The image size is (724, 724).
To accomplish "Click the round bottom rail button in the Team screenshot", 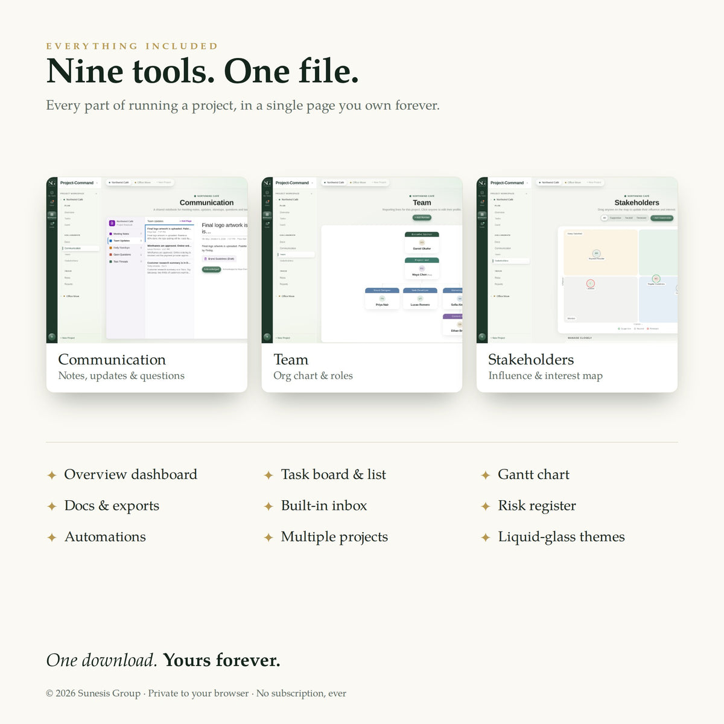I will tap(267, 337).
